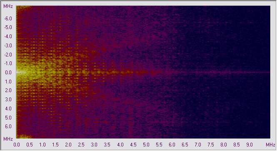Select the 0.5 horizontal axis tick label
The height and width of the screenshot is (151, 277).
[30, 145]
